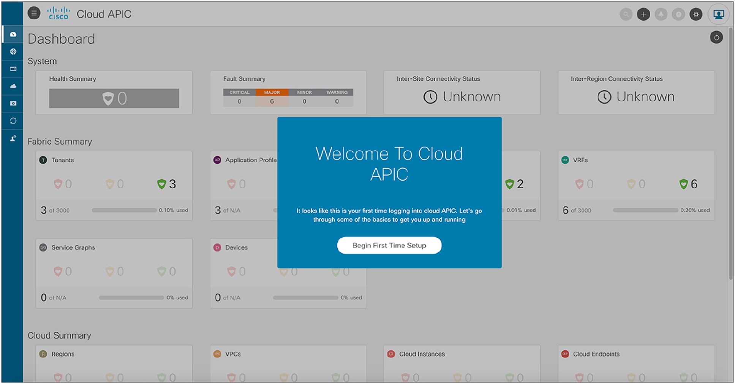
Task: Click the Service Graphs 'SG' badge icon
Action: (43, 247)
